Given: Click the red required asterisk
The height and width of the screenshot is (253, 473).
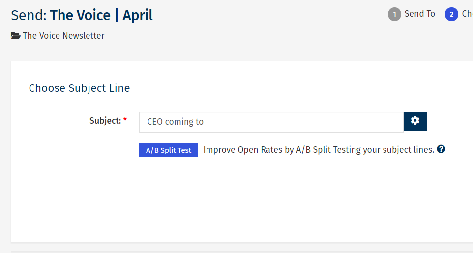Looking at the screenshot, I should [x=125, y=121].
